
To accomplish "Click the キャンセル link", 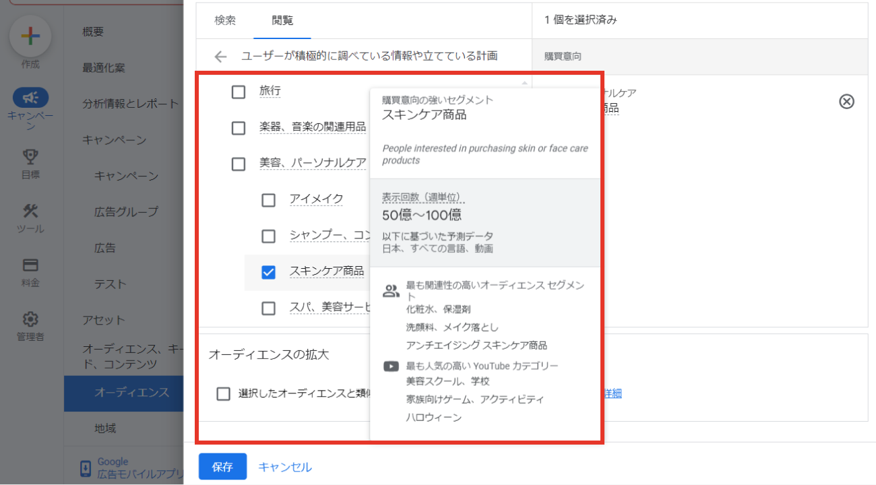I will (x=285, y=467).
